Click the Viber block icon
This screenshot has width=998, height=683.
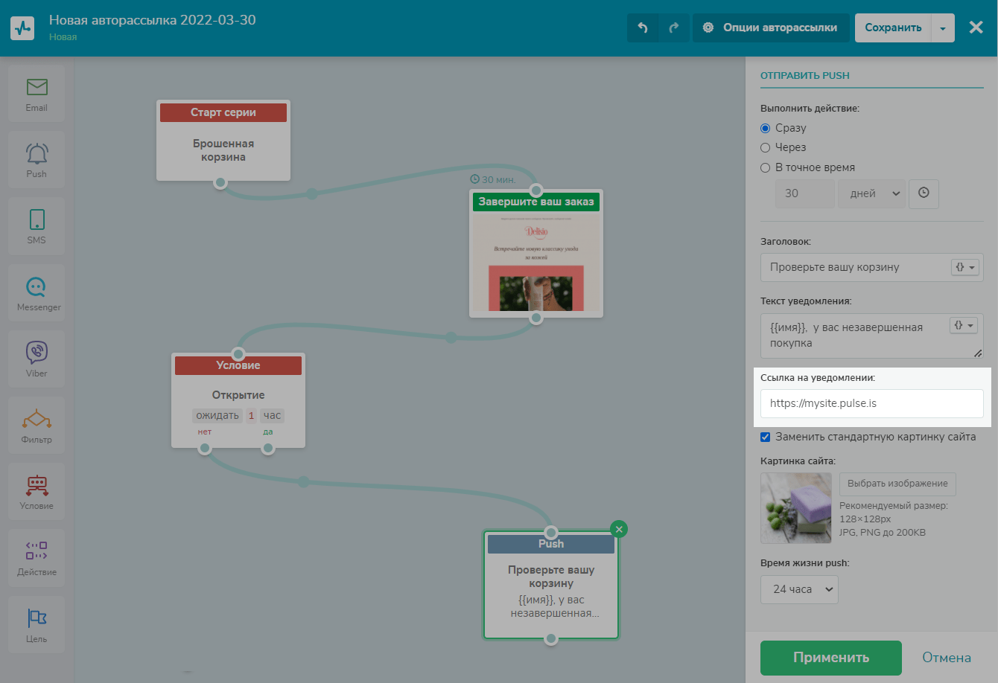click(x=36, y=353)
